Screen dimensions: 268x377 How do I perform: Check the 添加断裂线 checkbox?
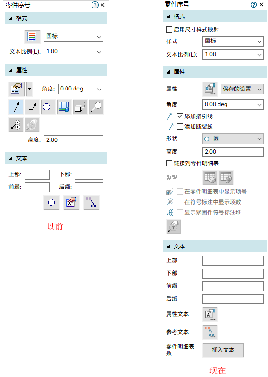[x=180, y=127]
